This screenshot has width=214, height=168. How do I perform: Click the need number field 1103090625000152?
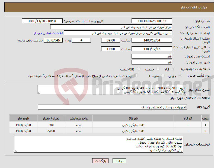click(x=152, y=21)
